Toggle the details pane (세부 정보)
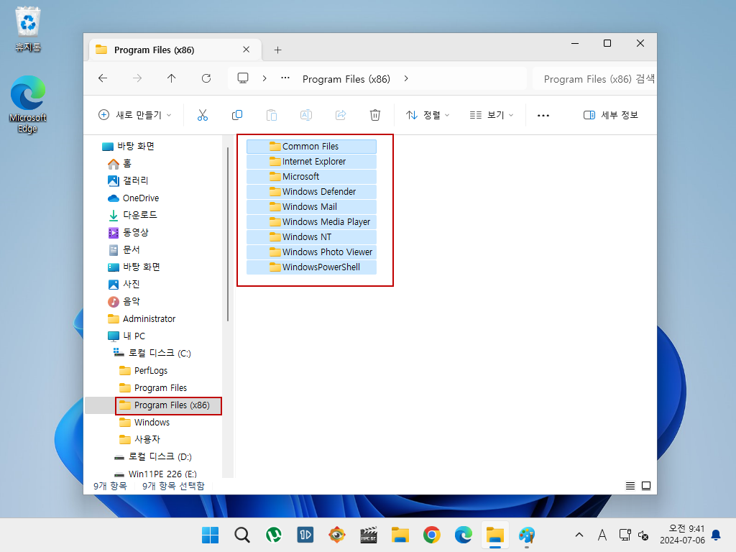 (611, 115)
